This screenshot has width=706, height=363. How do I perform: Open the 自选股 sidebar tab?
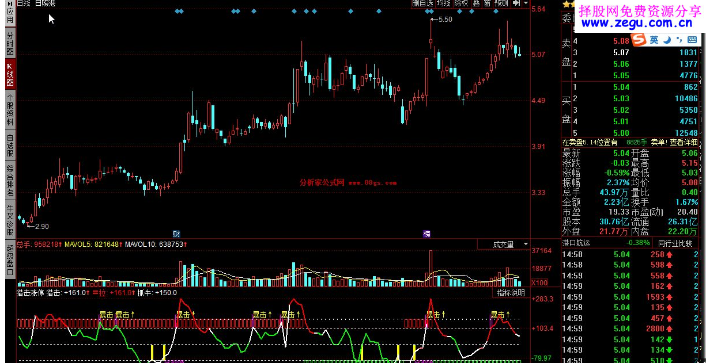point(10,146)
